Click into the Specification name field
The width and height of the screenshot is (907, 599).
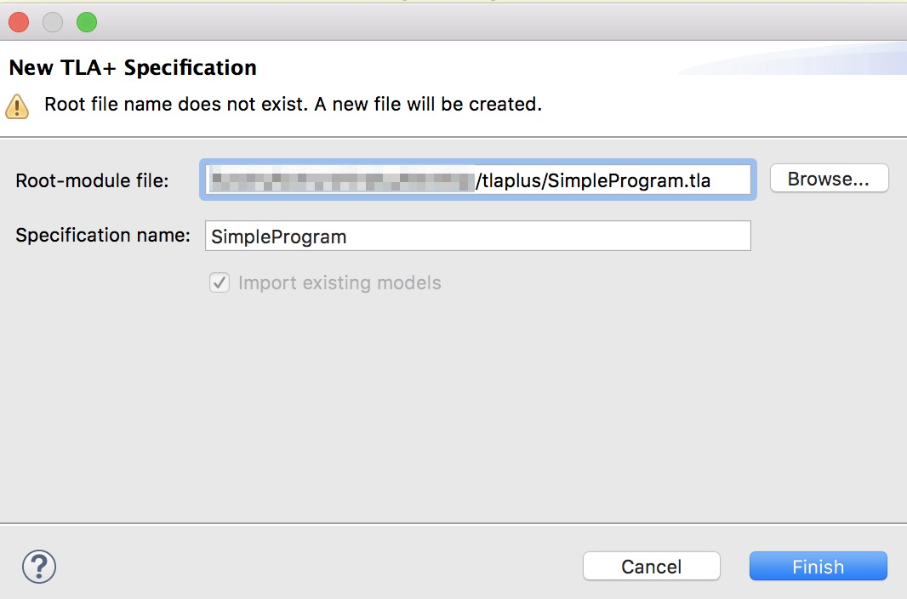coord(478,236)
